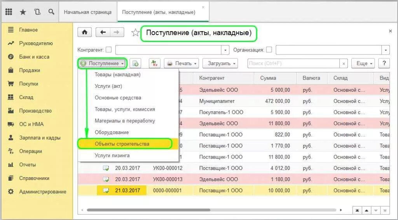Choose Услуги лизинга from the menu
This screenshot has width=398, height=220.
point(112,155)
